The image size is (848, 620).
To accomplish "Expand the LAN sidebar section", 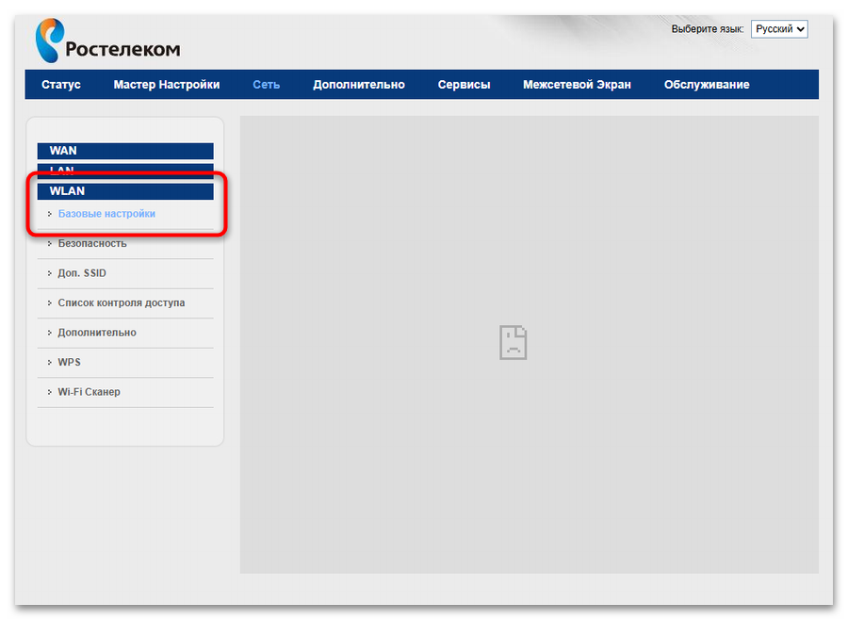I will pos(125,171).
